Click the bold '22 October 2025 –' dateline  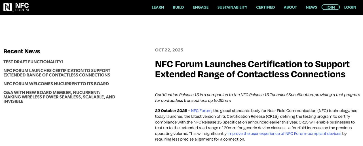pos(172,111)
